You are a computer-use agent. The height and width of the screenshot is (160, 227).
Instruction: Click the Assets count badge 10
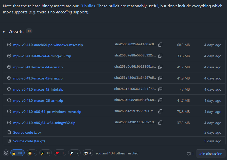click(29, 31)
